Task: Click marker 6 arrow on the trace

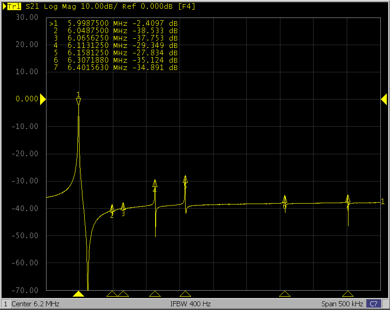Action: tap(285, 199)
